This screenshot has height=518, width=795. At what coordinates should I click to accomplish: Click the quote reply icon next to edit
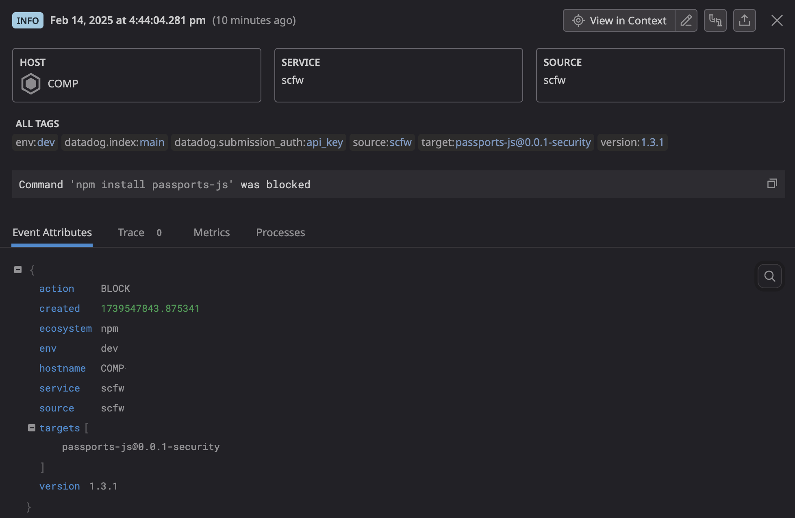(715, 20)
